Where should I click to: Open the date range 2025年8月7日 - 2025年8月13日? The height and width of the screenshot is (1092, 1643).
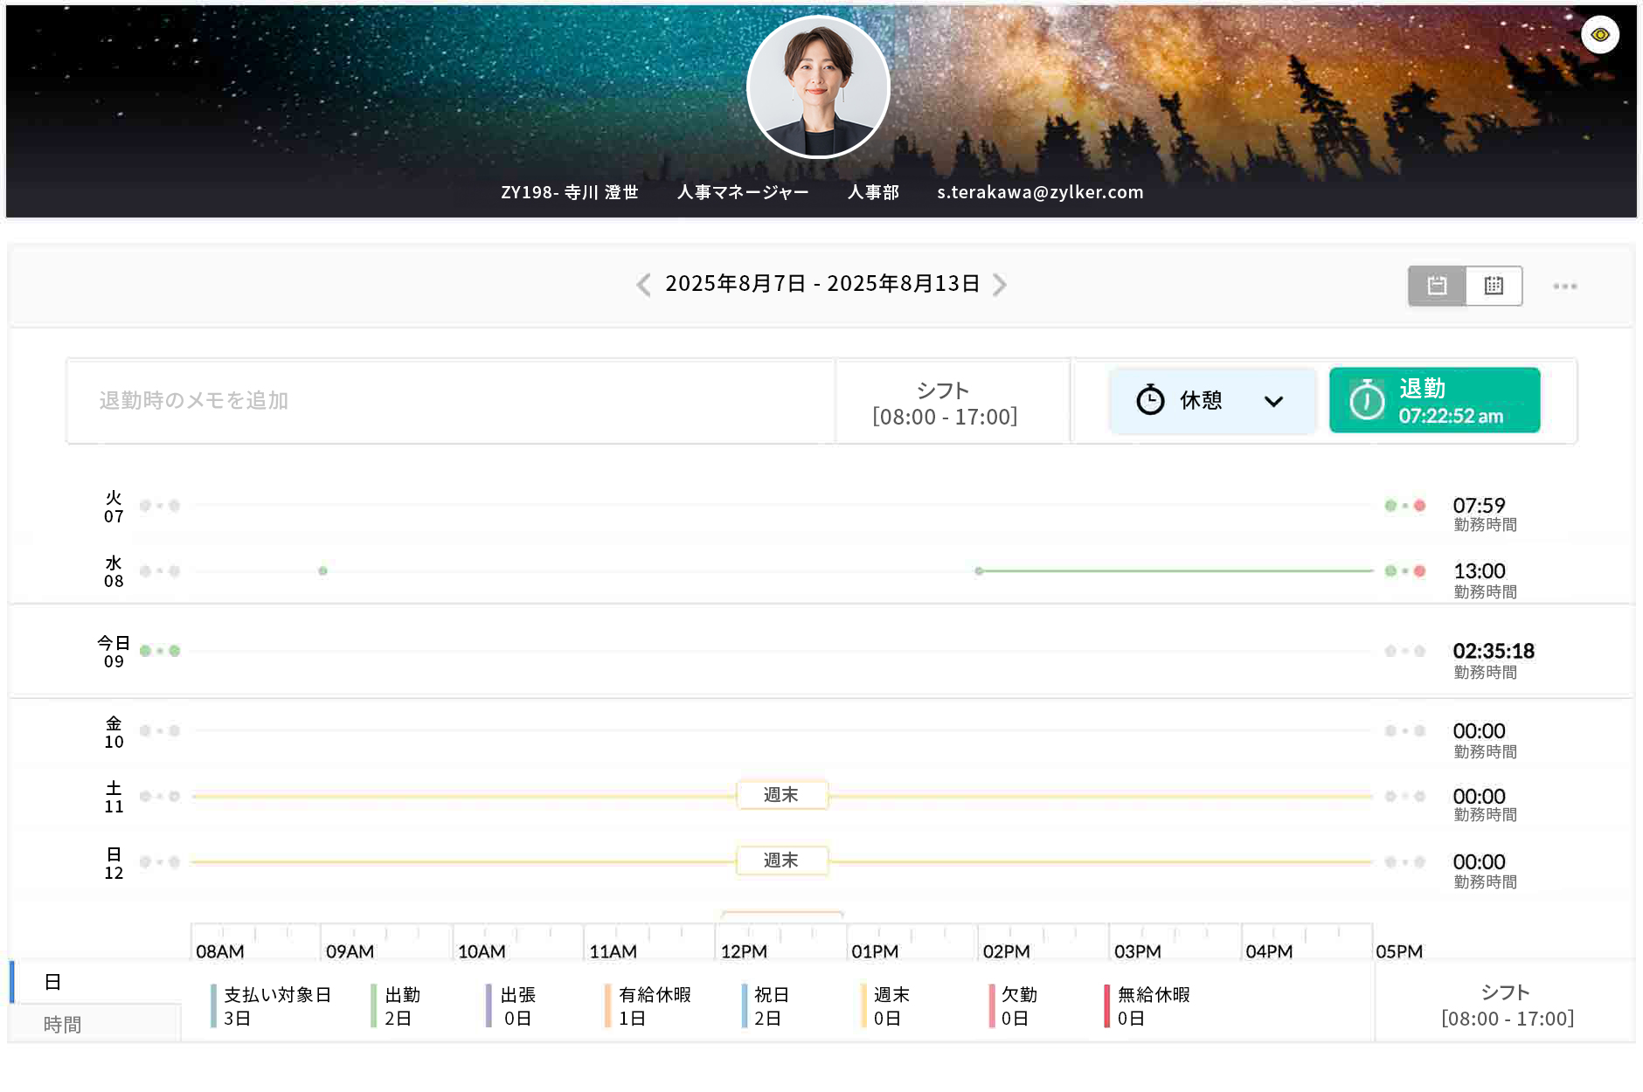(821, 284)
